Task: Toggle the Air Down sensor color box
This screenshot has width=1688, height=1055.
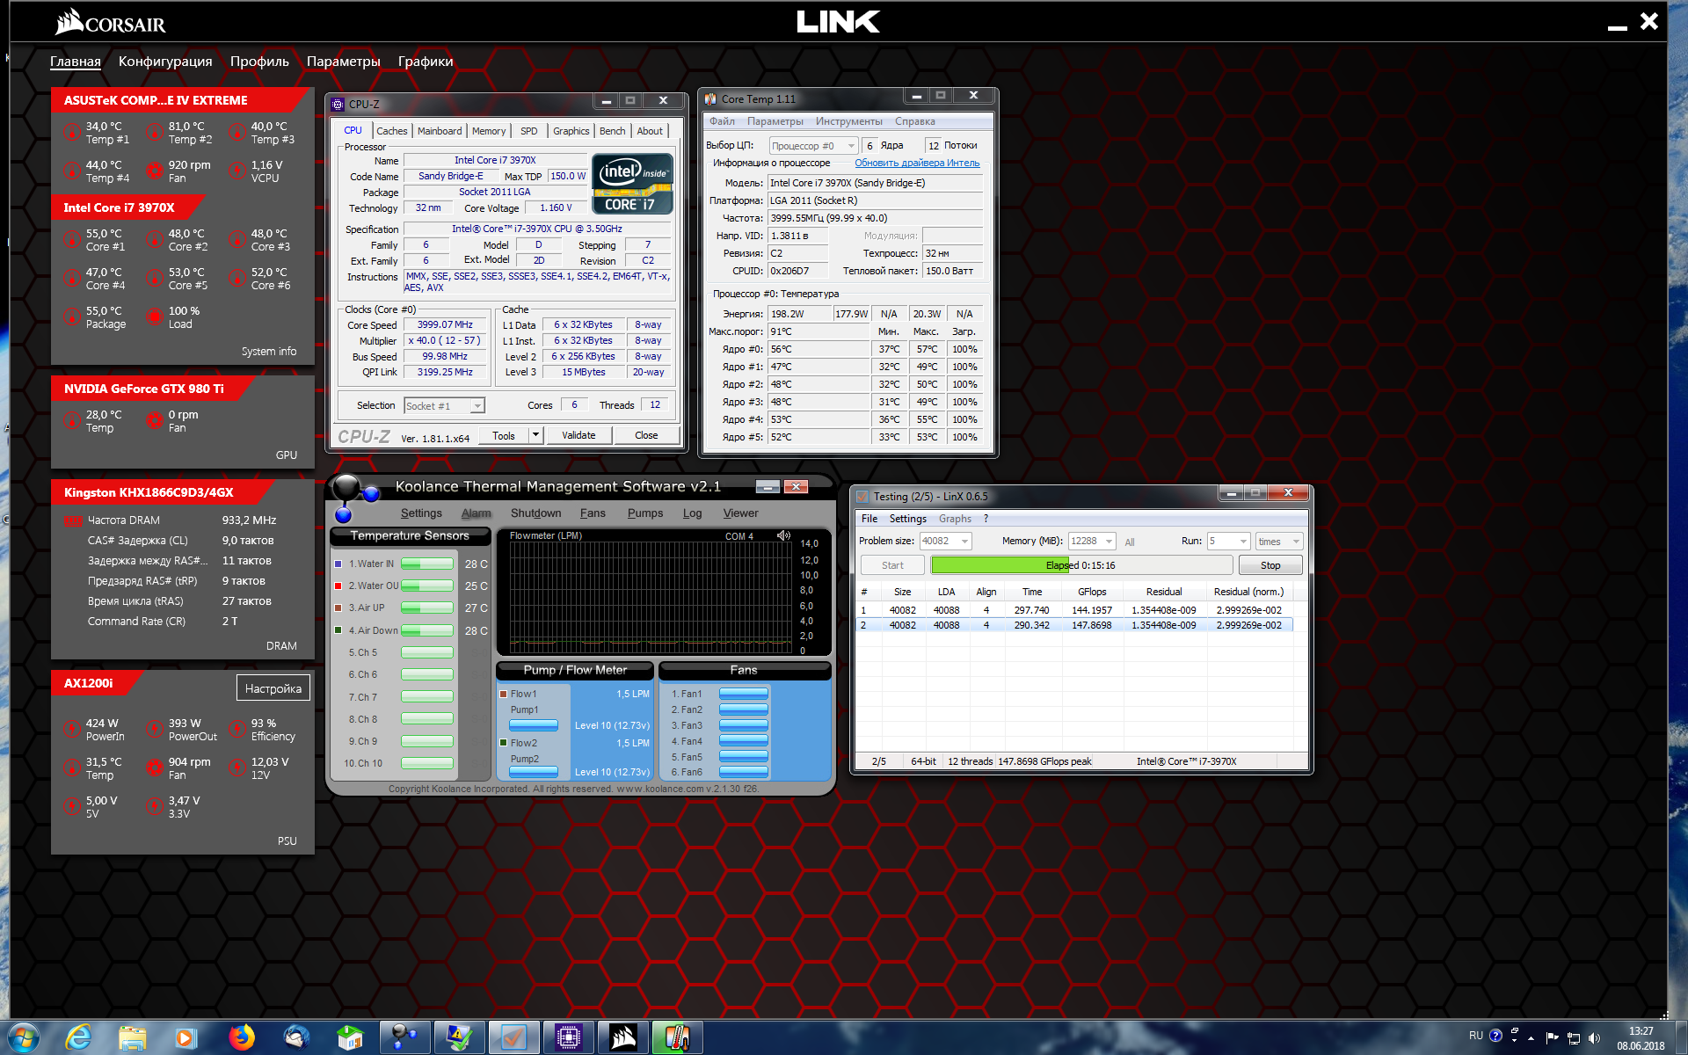Action: [x=338, y=630]
